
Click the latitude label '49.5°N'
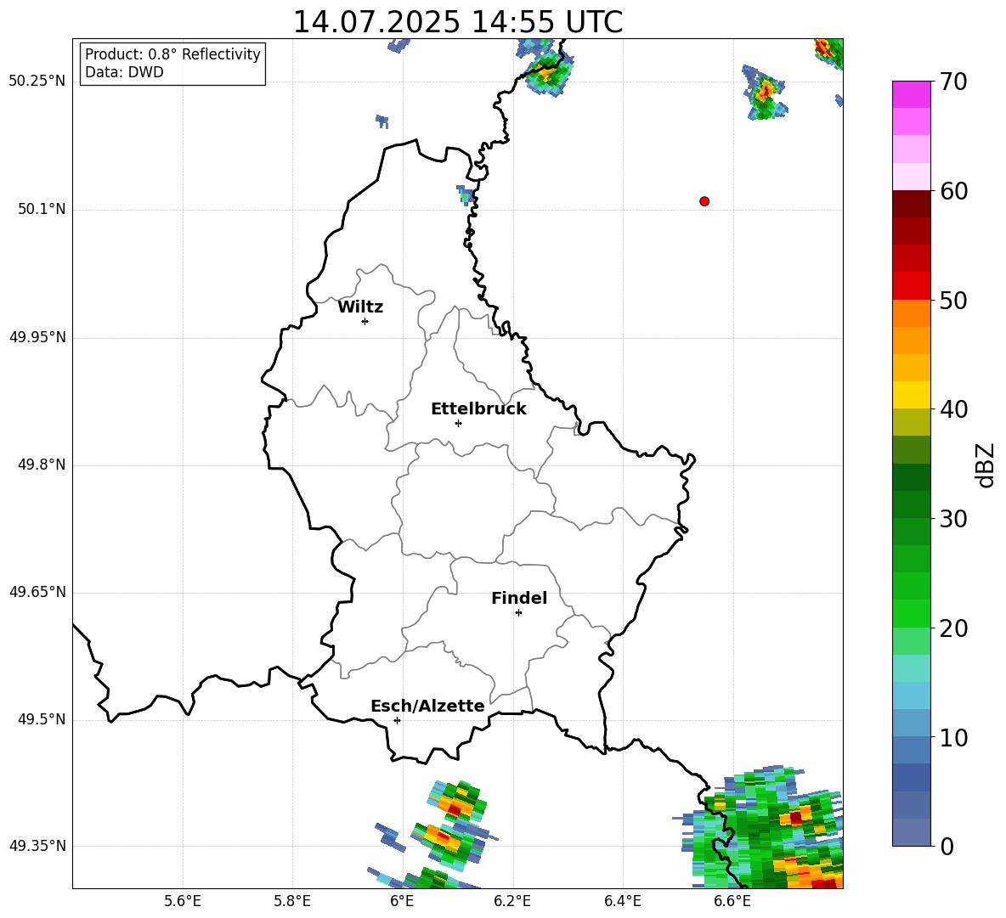(42, 719)
